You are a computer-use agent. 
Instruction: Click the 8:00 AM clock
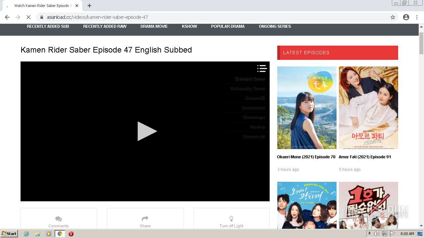coord(407,234)
